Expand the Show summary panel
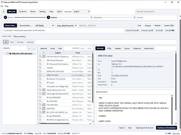The height and width of the screenshot is (135, 181). click(x=20, y=36)
